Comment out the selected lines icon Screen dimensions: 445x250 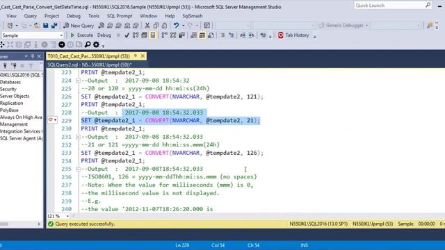pos(222,35)
